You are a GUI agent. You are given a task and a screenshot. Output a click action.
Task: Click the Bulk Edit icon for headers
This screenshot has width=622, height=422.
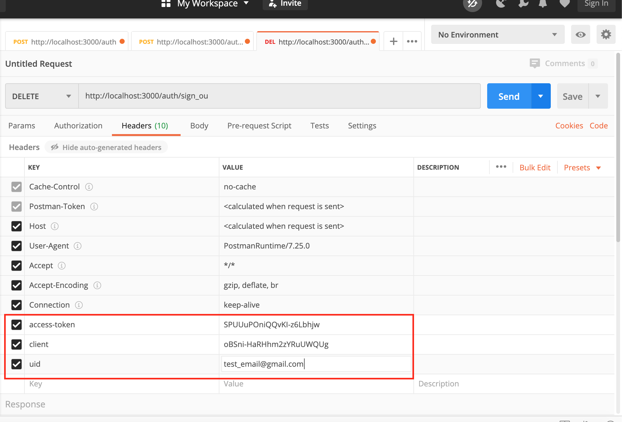point(535,167)
